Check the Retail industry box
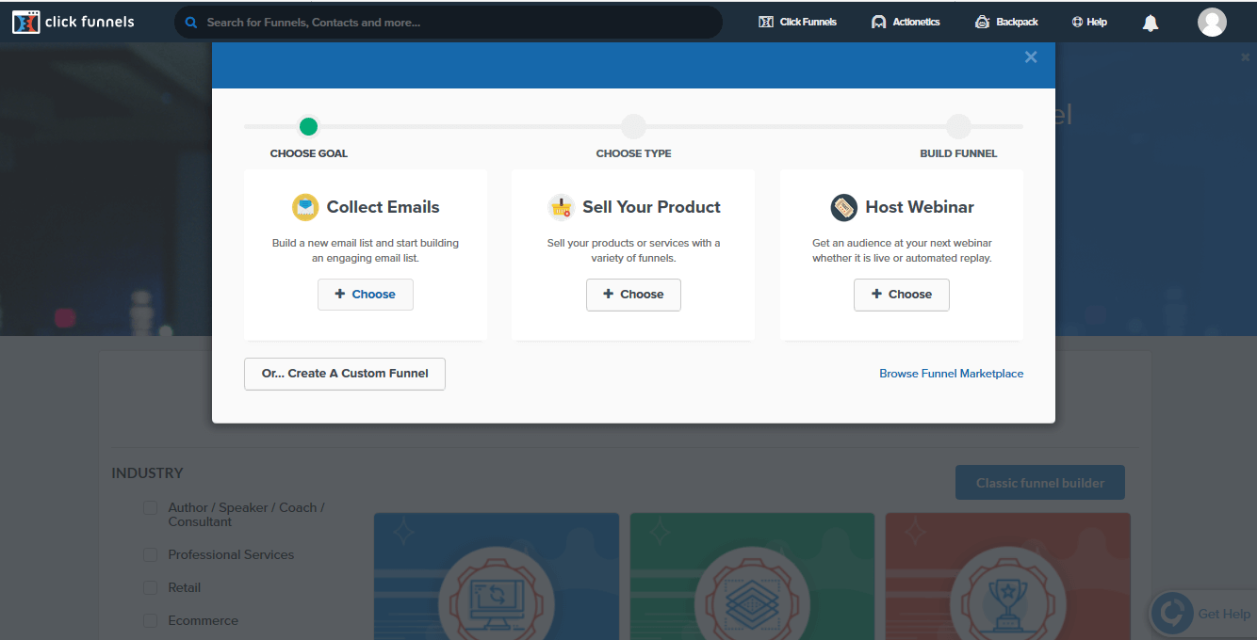 point(151,588)
